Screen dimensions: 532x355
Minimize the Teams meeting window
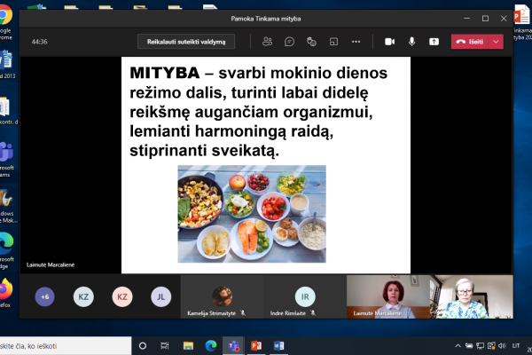click(x=467, y=19)
